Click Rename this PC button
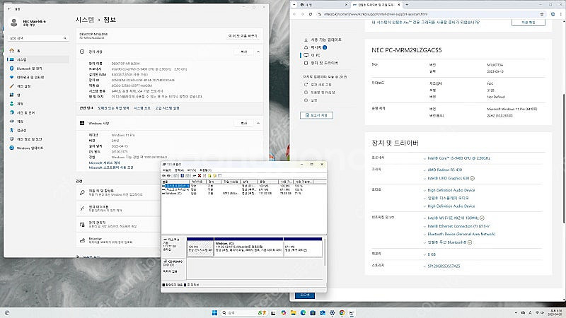The height and width of the screenshot is (318, 566). [x=243, y=36]
